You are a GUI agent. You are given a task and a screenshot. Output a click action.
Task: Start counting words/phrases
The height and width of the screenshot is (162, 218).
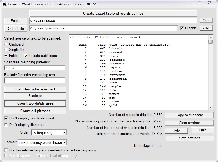point(35,103)
